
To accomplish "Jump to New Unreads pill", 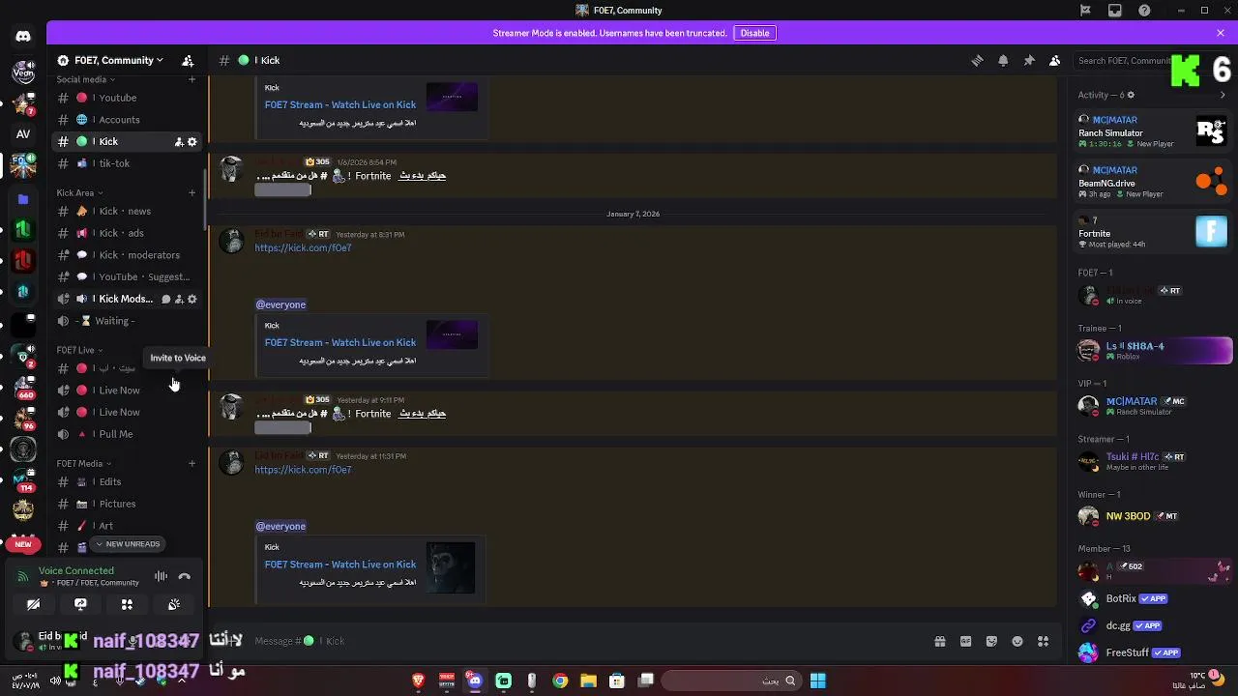I will tap(128, 544).
